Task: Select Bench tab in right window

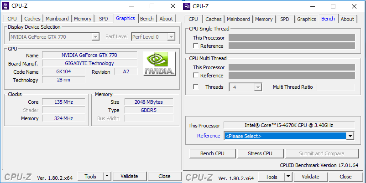Action: point(328,19)
